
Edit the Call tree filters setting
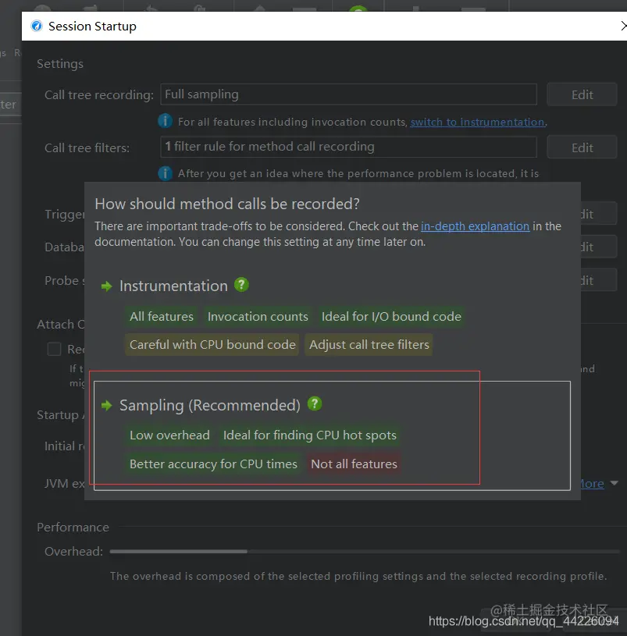coord(582,147)
